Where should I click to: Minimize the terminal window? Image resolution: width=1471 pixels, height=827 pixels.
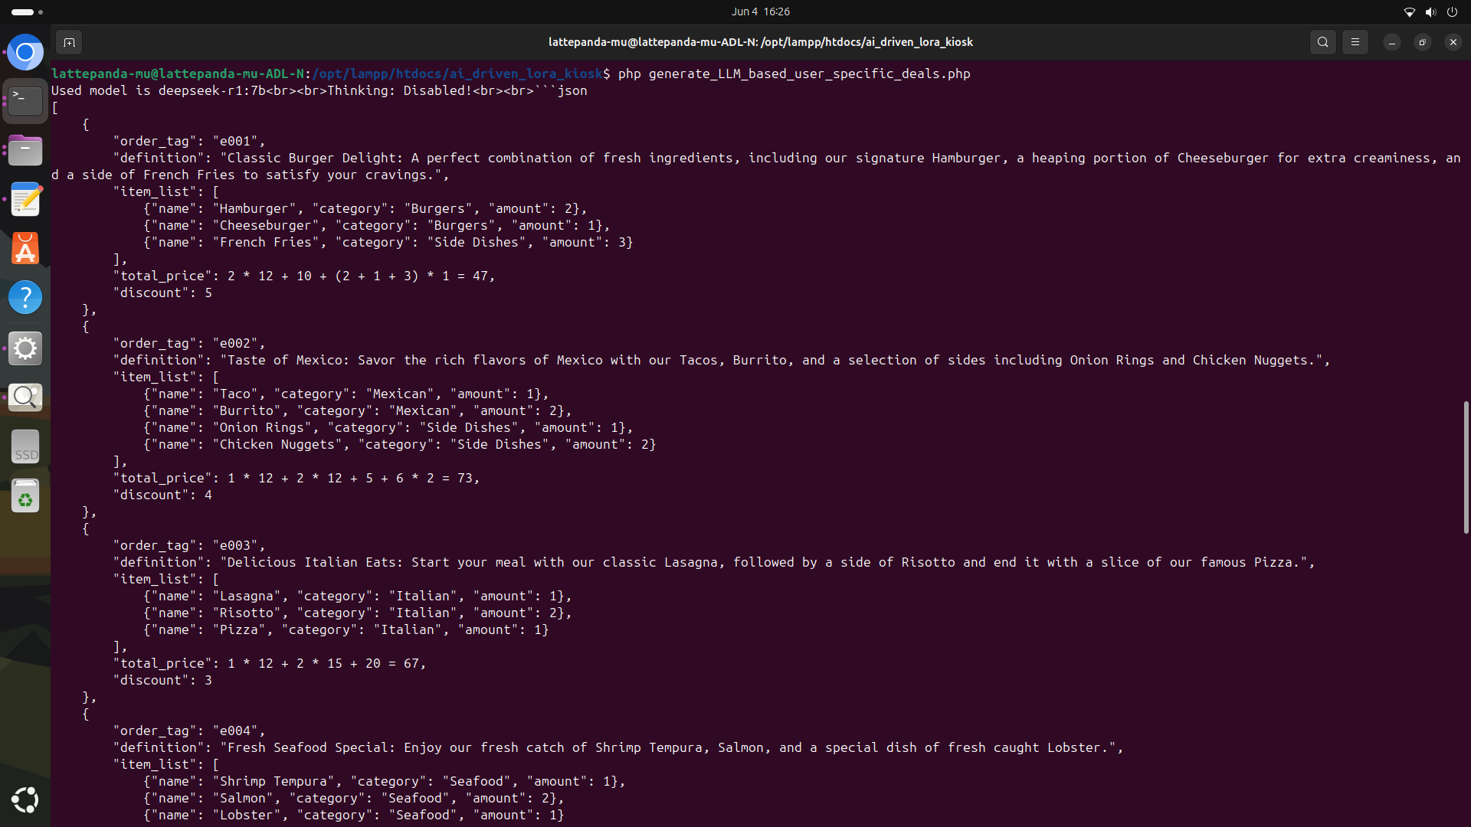(x=1392, y=42)
